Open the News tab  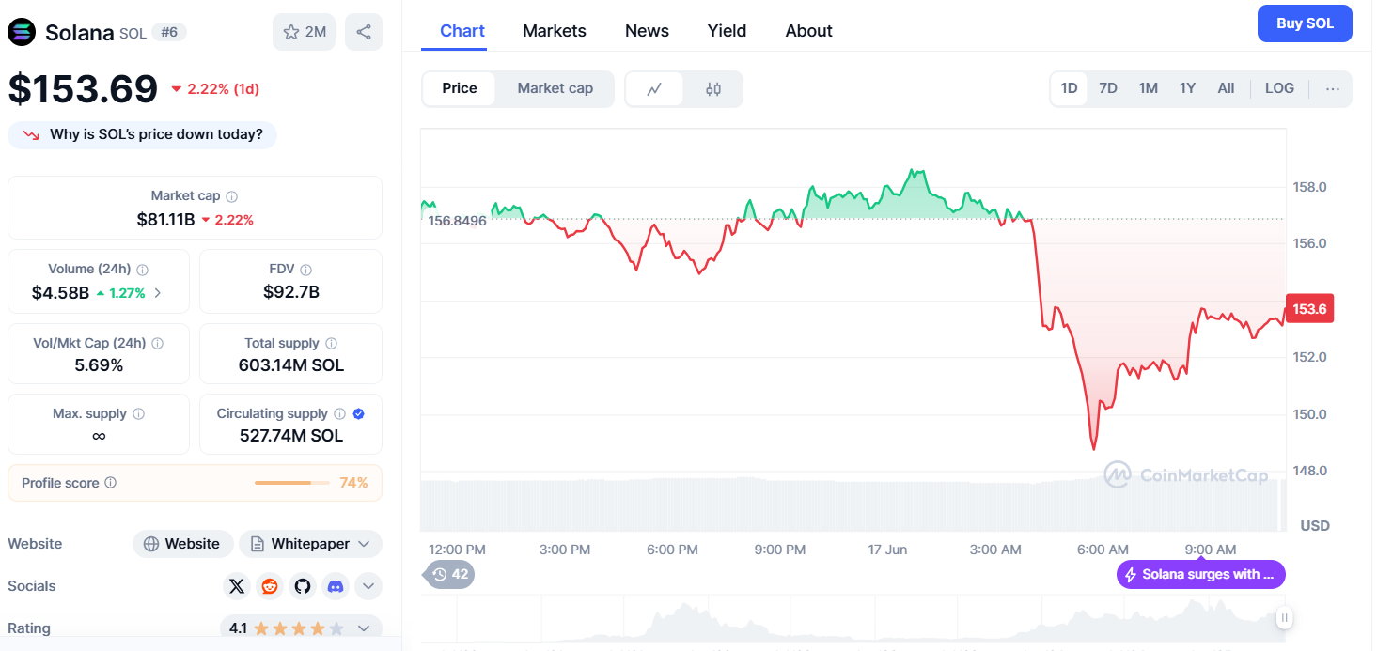click(647, 31)
